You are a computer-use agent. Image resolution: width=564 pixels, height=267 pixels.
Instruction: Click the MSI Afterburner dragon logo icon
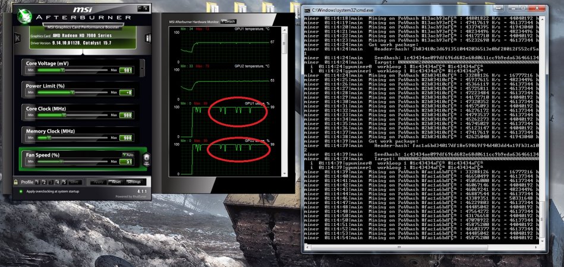pos(24,16)
